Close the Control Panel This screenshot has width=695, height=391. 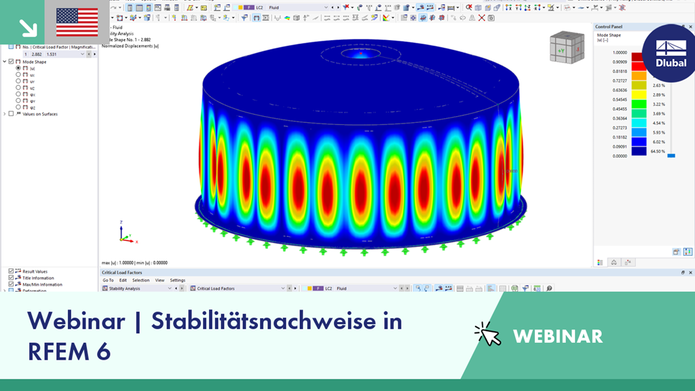pyautogui.click(x=690, y=26)
